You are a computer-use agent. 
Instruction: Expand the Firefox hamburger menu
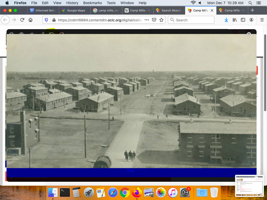pos(262,20)
